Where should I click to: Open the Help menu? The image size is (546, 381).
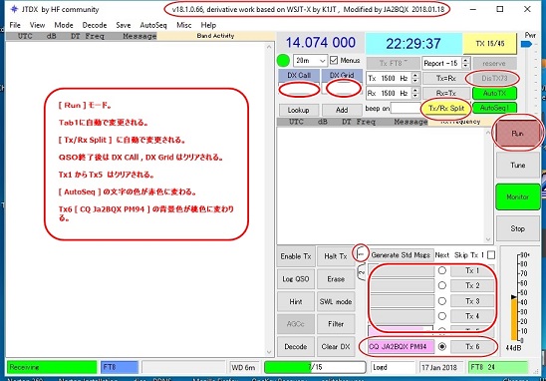tap(208, 25)
